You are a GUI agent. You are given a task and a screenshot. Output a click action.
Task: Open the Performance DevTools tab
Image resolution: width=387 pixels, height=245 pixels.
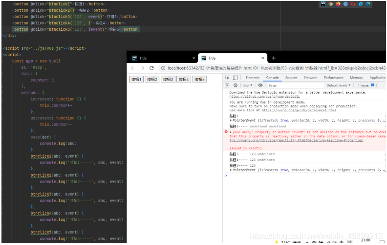(333, 78)
